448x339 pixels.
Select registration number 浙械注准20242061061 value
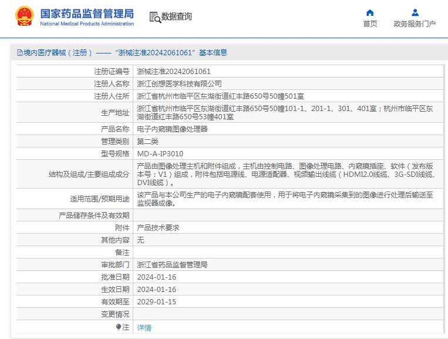point(174,72)
